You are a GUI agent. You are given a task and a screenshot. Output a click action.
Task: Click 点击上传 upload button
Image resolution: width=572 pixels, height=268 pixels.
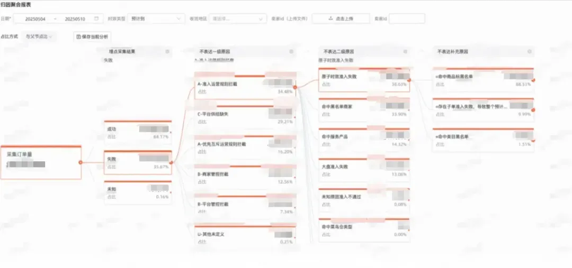coord(341,19)
